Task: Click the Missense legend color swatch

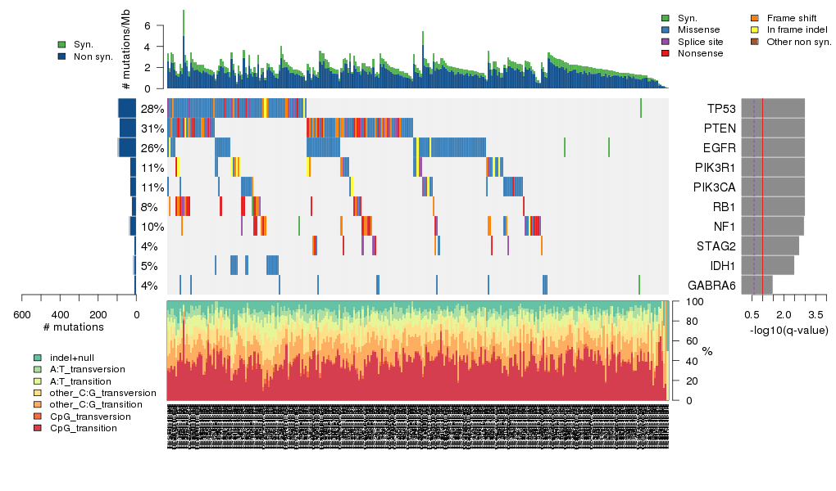Action: pos(665,29)
